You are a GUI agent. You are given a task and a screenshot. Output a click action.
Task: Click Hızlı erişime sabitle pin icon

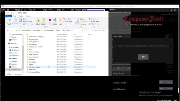pos(10,20)
